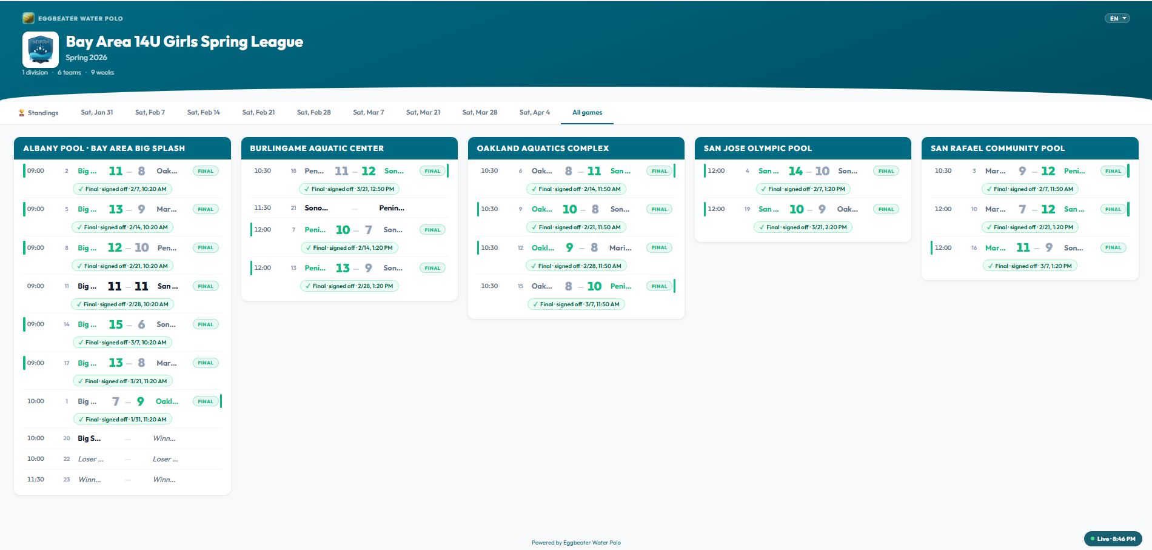Image resolution: width=1152 pixels, height=550 pixels.
Task: Click the San Rafael Community Pool header
Action: (1030, 149)
